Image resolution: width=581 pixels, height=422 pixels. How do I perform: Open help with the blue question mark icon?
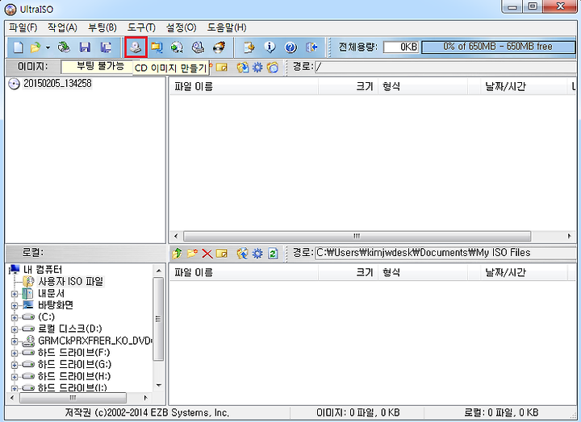[290, 47]
